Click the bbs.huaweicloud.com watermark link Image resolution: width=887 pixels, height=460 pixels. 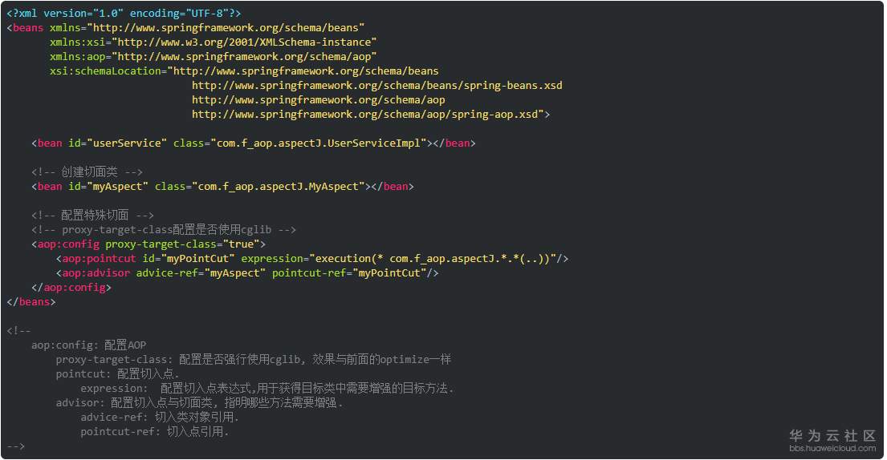tap(831, 448)
